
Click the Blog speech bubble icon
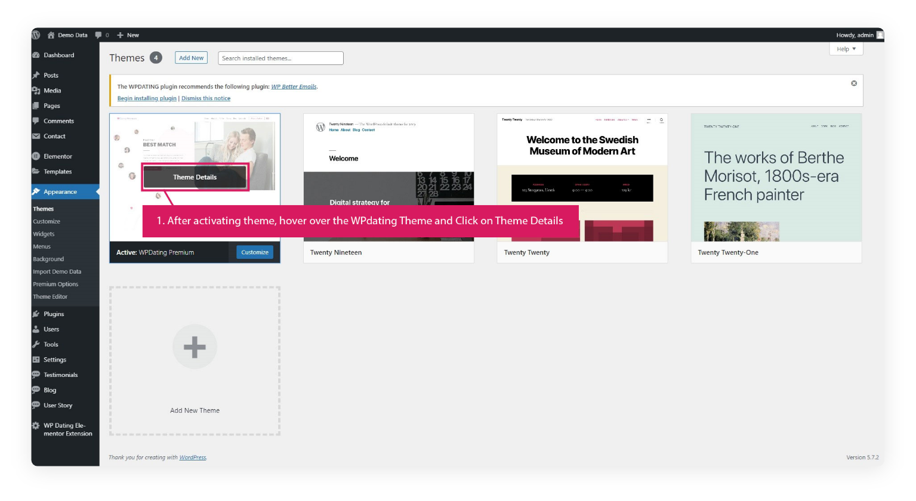click(36, 390)
